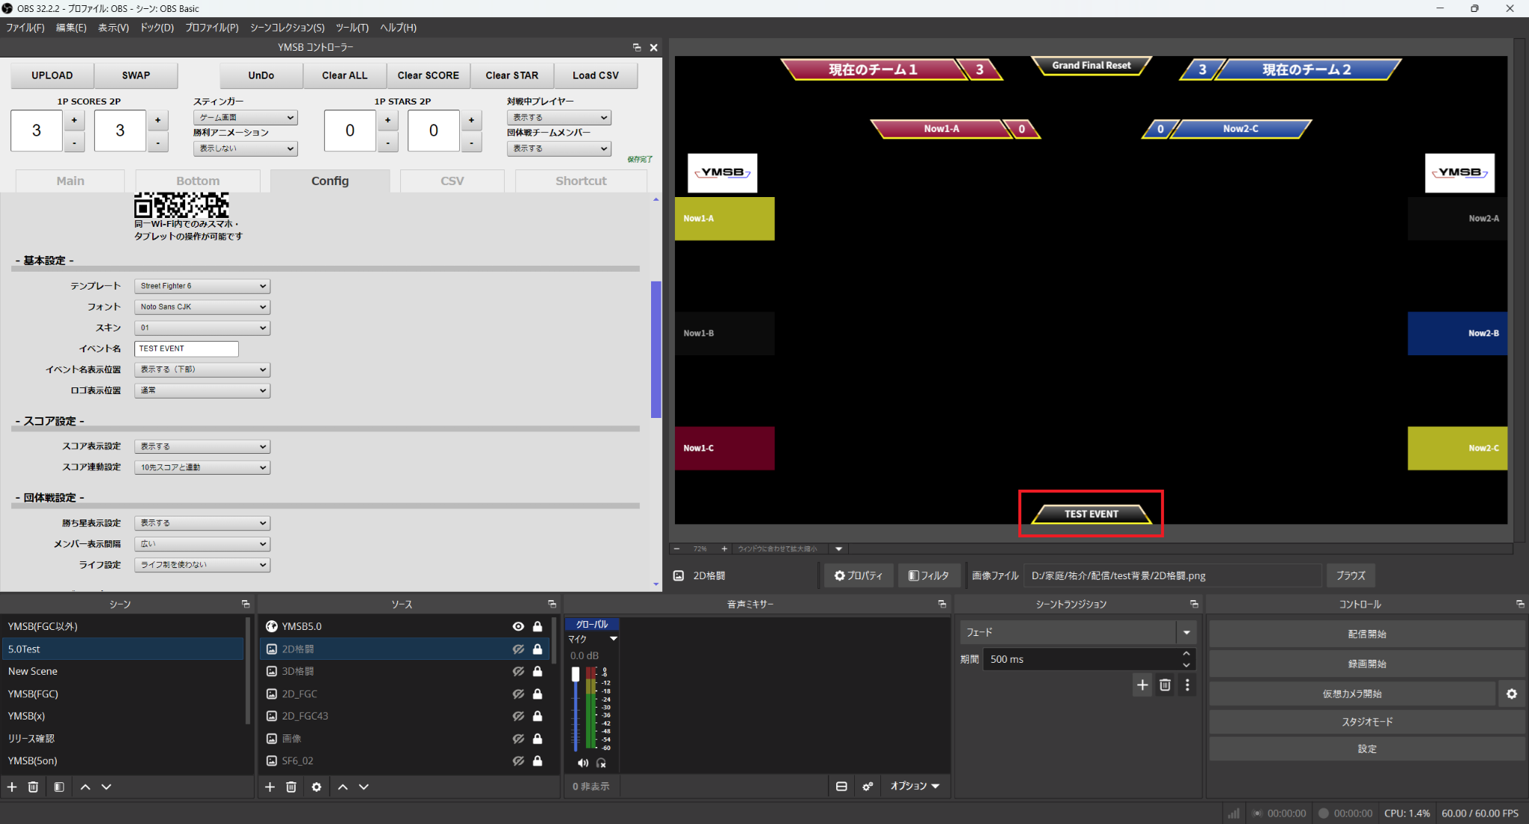1529x824 pixels.
Task: Delete selected source with trash icon
Action: [291, 787]
